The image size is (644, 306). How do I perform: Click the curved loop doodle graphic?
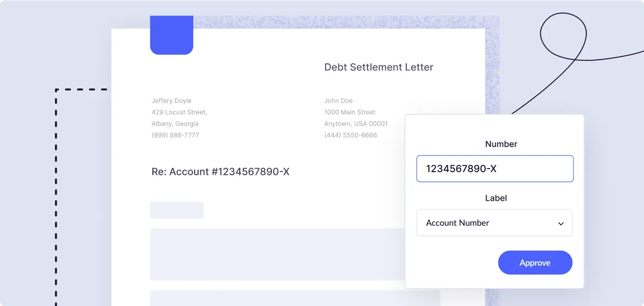(x=562, y=36)
